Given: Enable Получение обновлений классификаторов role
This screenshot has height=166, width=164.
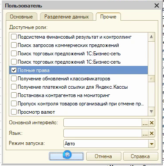Looking at the screenshot, I should click(x=14, y=79).
